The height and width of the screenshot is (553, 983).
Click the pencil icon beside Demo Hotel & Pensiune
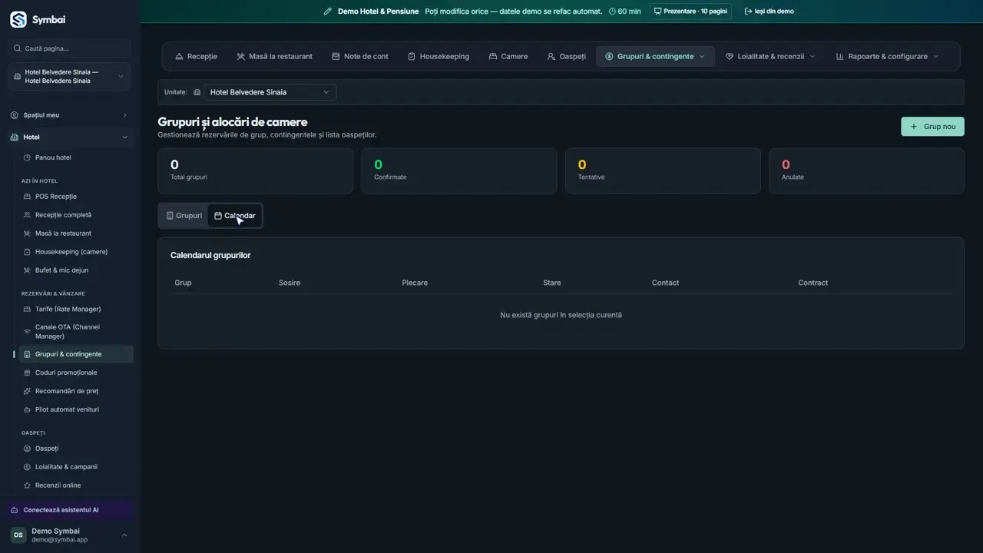tap(328, 12)
